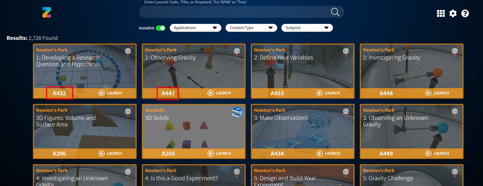Click the zSpace logo icon
This screenshot has width=483, height=186.
tap(47, 12)
